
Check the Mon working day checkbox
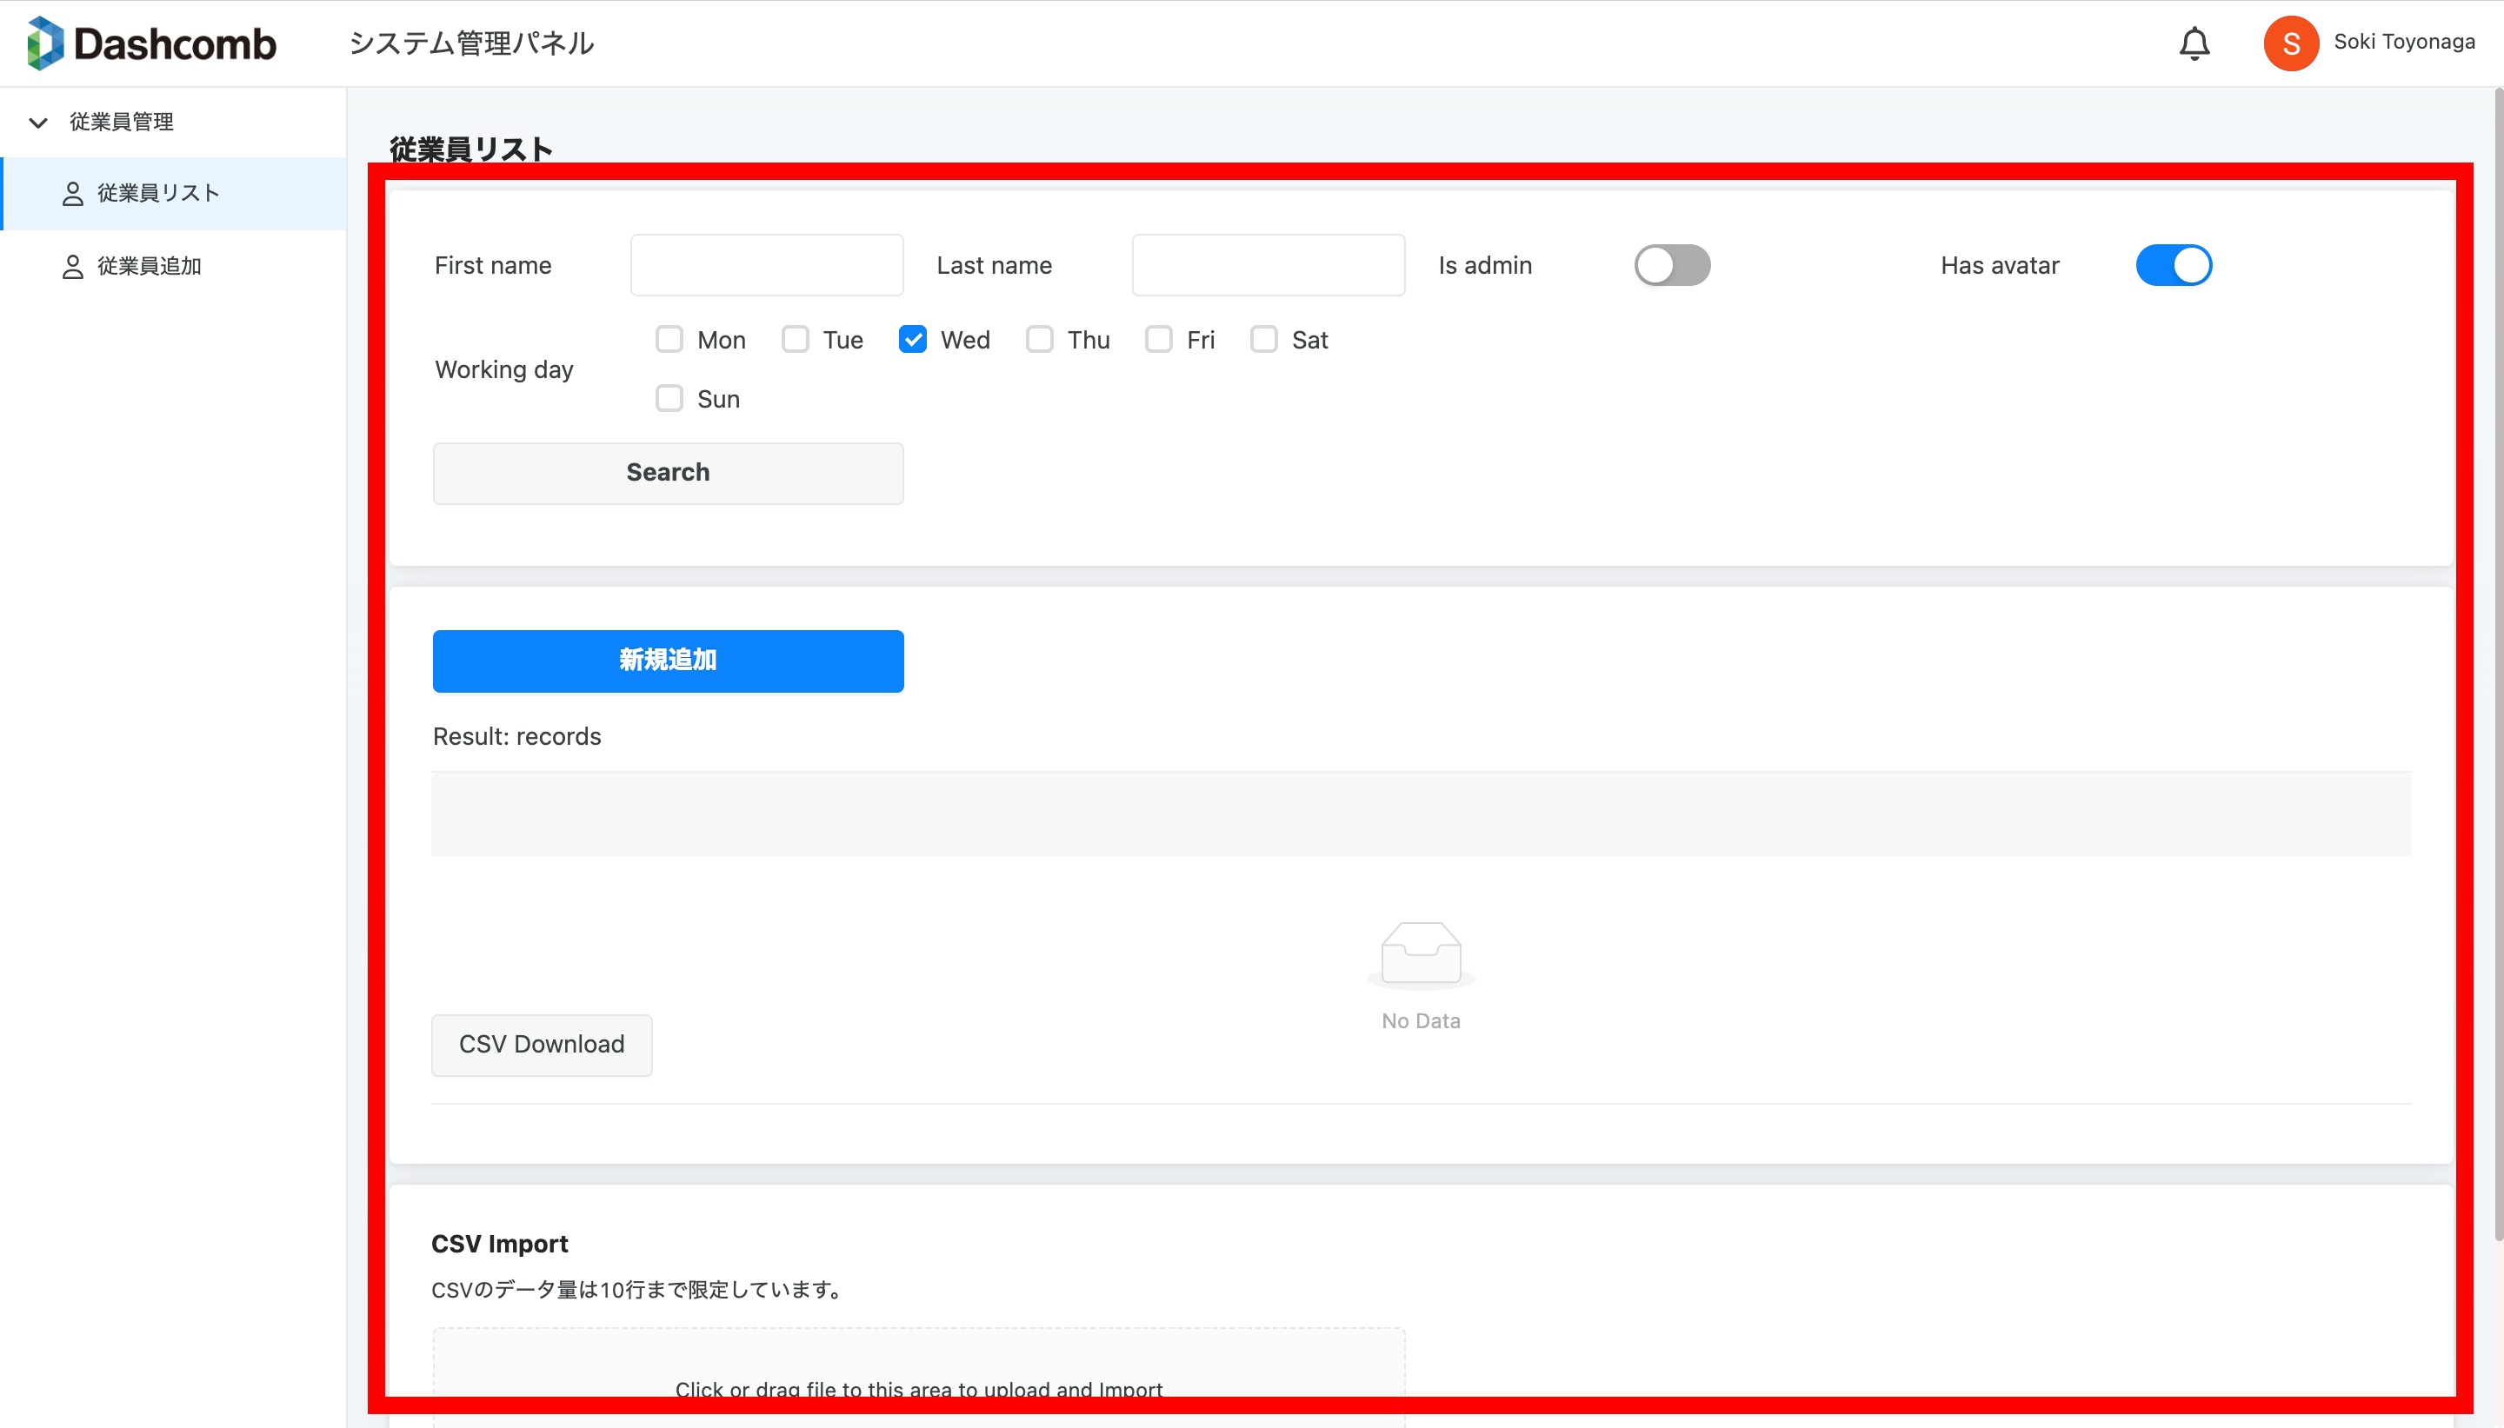pyautogui.click(x=669, y=339)
